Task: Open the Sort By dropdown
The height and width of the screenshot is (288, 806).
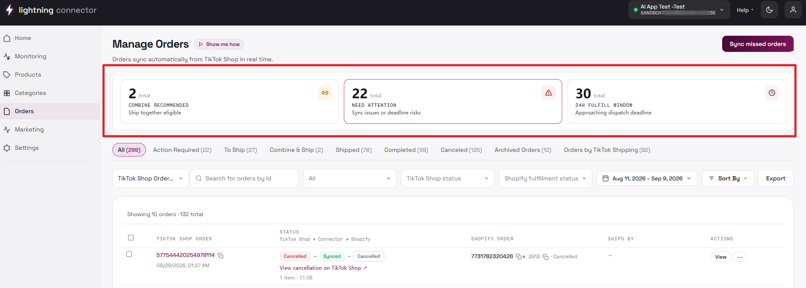Action: pyautogui.click(x=728, y=179)
